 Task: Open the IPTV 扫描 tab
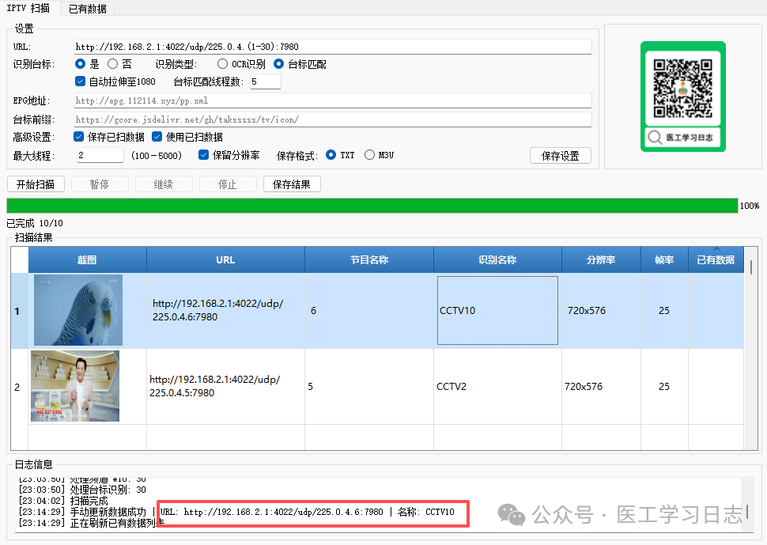pos(28,9)
